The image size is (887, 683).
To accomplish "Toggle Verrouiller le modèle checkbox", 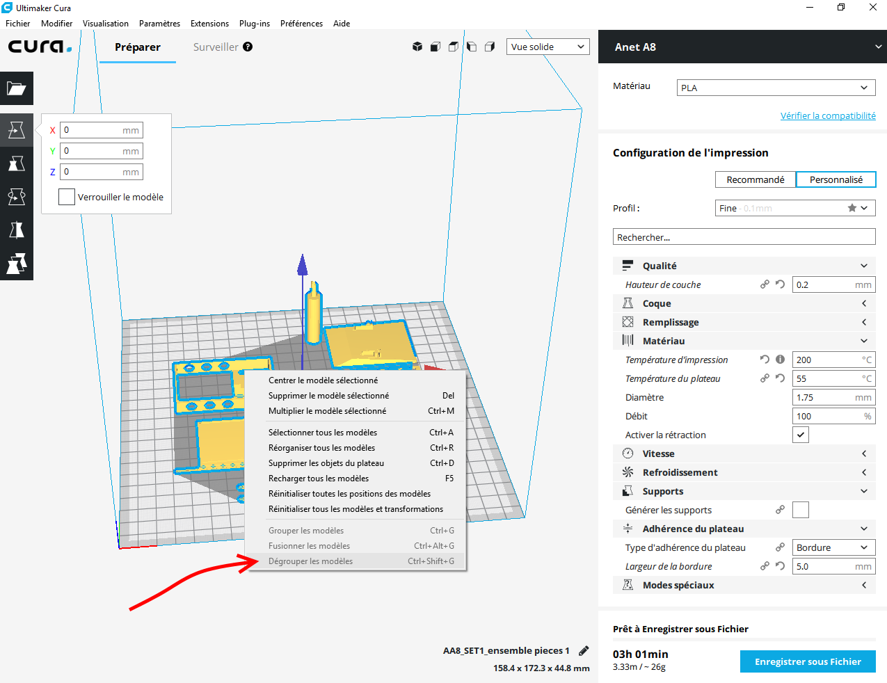I will coord(67,197).
